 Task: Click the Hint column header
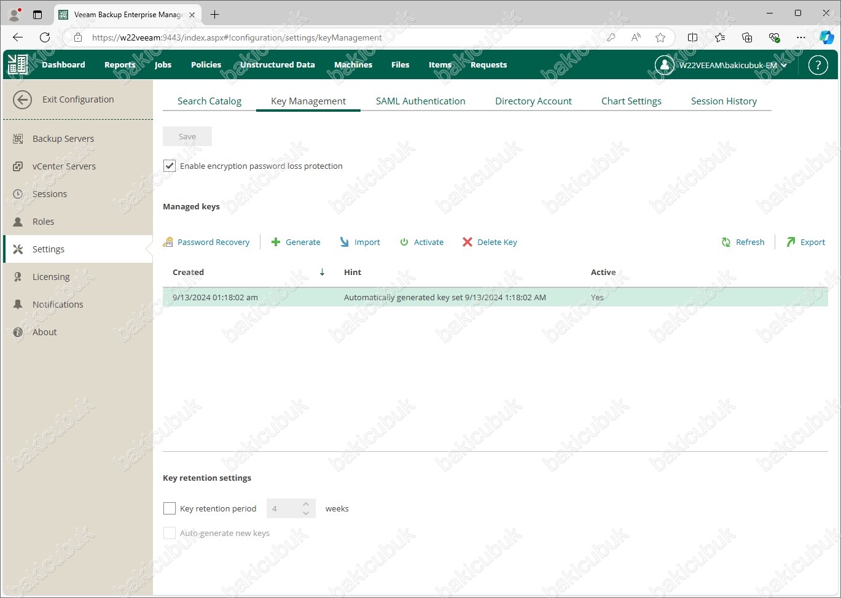pyautogui.click(x=353, y=272)
